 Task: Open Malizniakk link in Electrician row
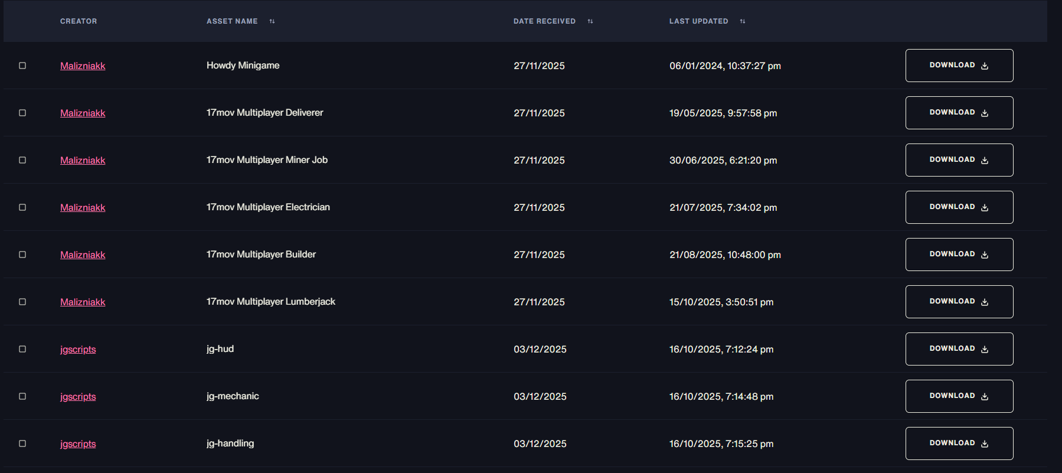(x=83, y=208)
